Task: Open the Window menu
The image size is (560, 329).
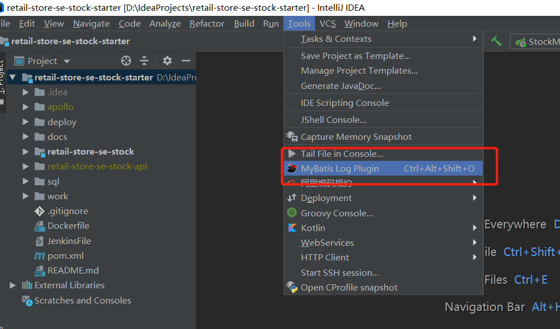Action: (x=361, y=24)
